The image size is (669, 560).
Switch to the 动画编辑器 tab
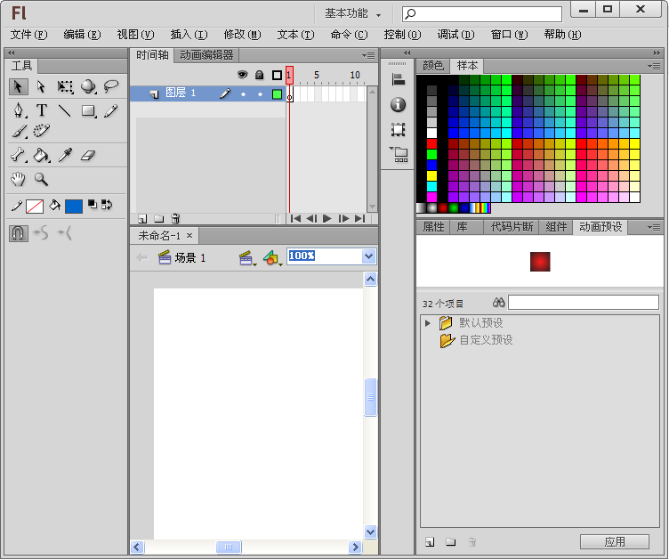point(206,55)
